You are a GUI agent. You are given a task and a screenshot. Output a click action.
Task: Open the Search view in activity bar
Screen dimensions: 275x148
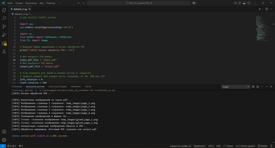pos(4,18)
